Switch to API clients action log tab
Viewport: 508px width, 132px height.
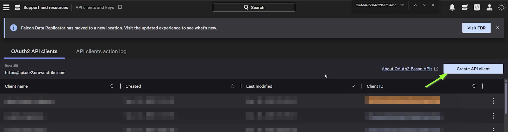point(101,51)
